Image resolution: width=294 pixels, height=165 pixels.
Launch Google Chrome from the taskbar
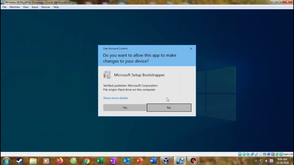point(87,161)
